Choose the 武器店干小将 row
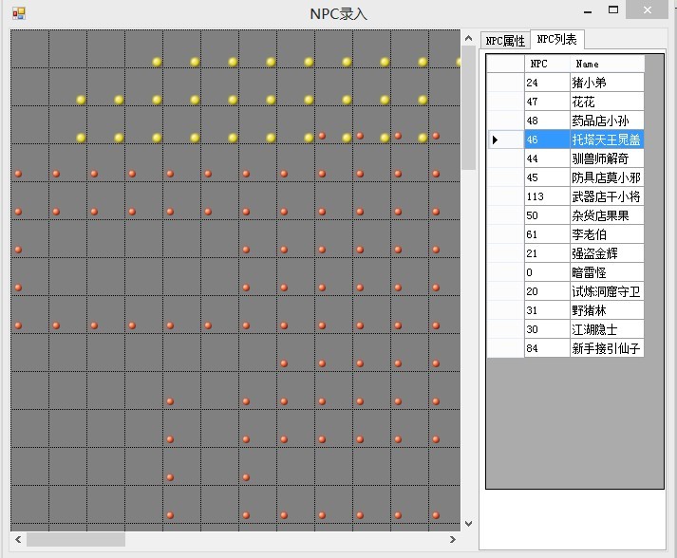 (x=607, y=196)
